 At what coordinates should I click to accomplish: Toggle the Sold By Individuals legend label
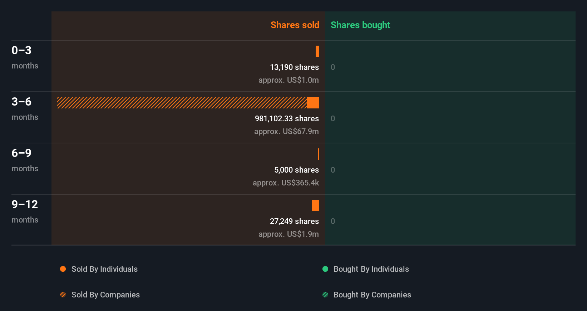[104, 269]
